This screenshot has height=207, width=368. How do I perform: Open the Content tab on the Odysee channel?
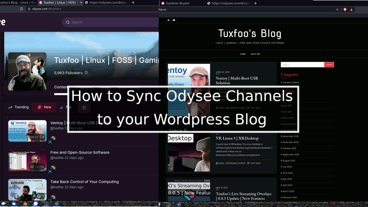[x=61, y=87]
